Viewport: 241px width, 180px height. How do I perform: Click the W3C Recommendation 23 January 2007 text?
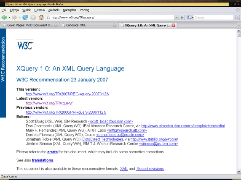[62, 80]
